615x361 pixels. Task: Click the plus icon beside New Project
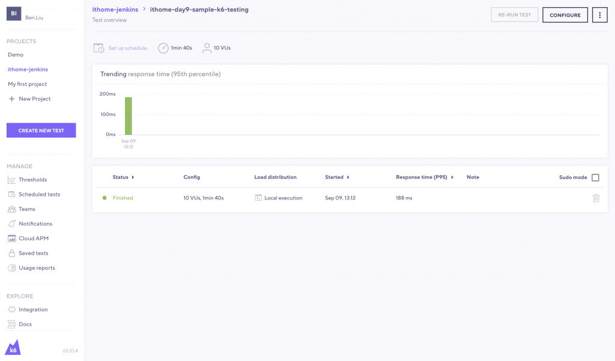pos(12,99)
